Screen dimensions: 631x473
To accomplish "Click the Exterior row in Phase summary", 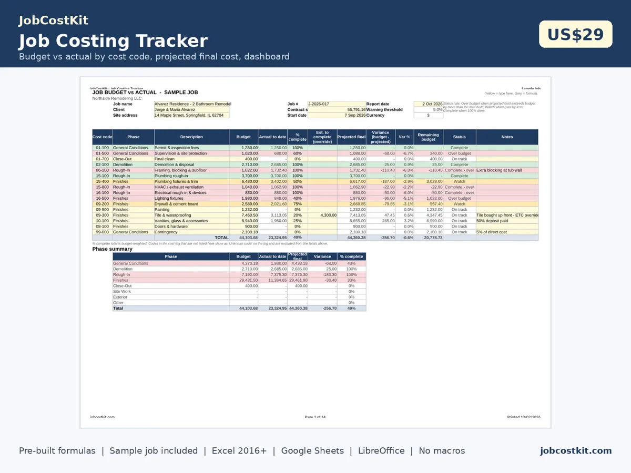I will (x=239, y=297).
